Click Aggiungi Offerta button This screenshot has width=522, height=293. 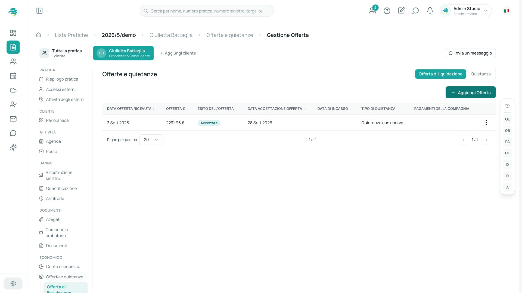(x=470, y=93)
